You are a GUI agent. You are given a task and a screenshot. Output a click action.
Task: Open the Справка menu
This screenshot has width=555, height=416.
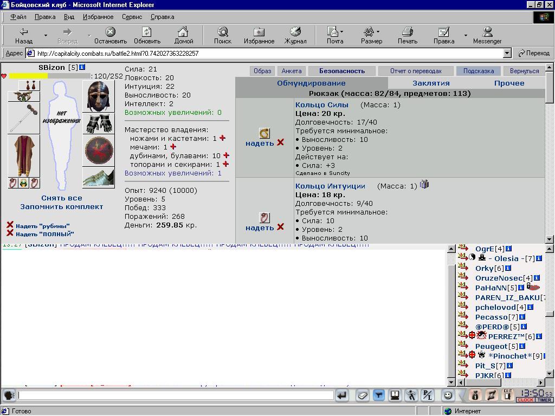point(162,17)
